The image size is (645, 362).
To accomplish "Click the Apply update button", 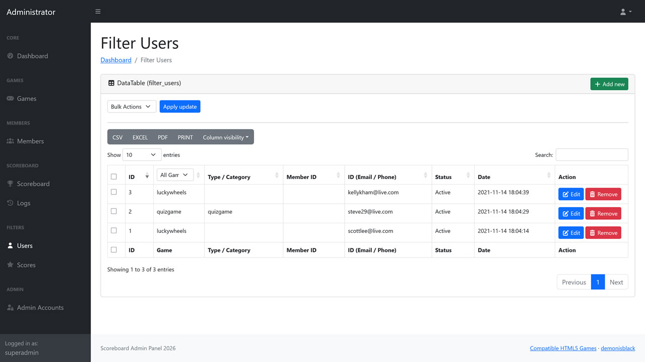I will click(x=180, y=107).
